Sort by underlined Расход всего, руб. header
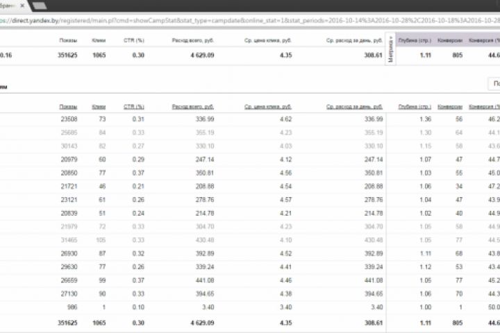 point(193,107)
